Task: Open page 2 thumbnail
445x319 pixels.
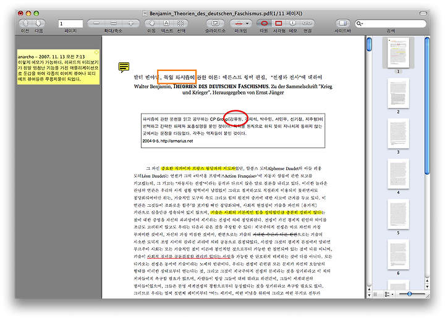Action: point(398,93)
